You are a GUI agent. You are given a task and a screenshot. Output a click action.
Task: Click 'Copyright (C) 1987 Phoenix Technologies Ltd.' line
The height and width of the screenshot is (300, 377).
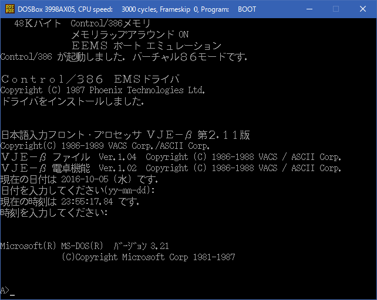[103, 90]
